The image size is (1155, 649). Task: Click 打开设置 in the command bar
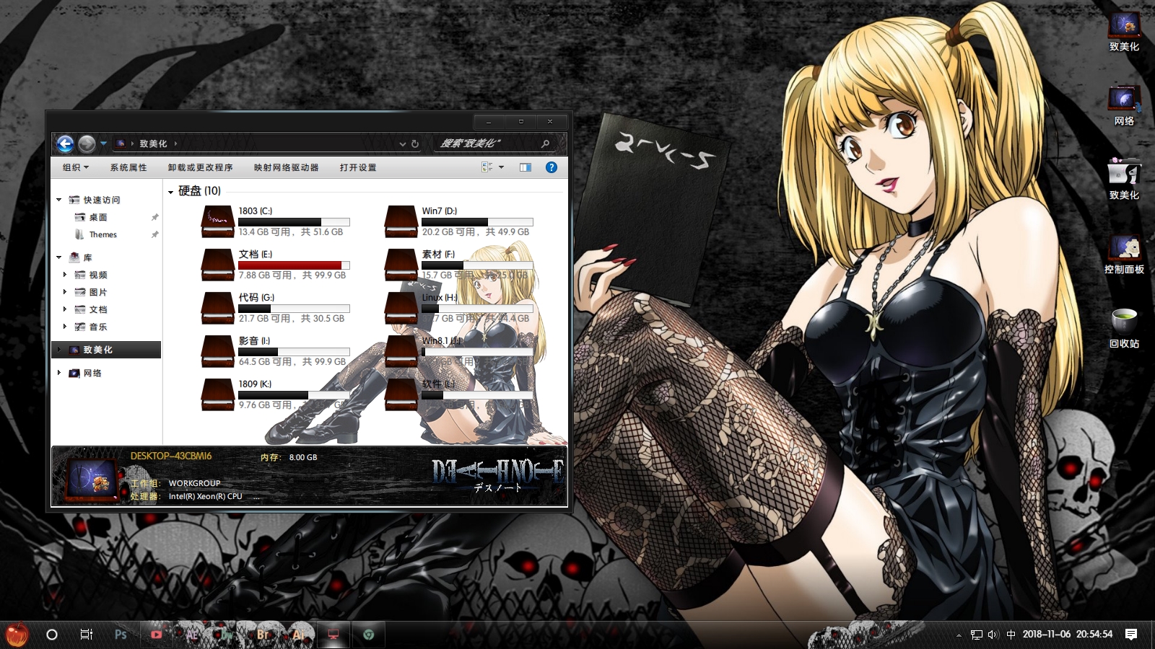point(358,167)
